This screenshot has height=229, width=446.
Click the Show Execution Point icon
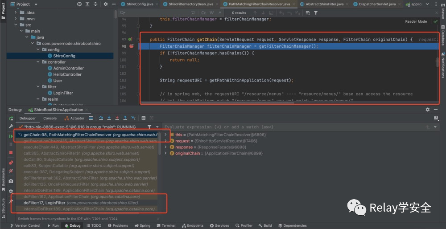click(x=91, y=118)
